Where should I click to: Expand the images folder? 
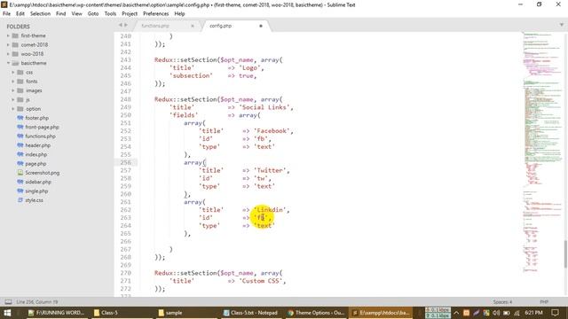[x=13, y=90]
